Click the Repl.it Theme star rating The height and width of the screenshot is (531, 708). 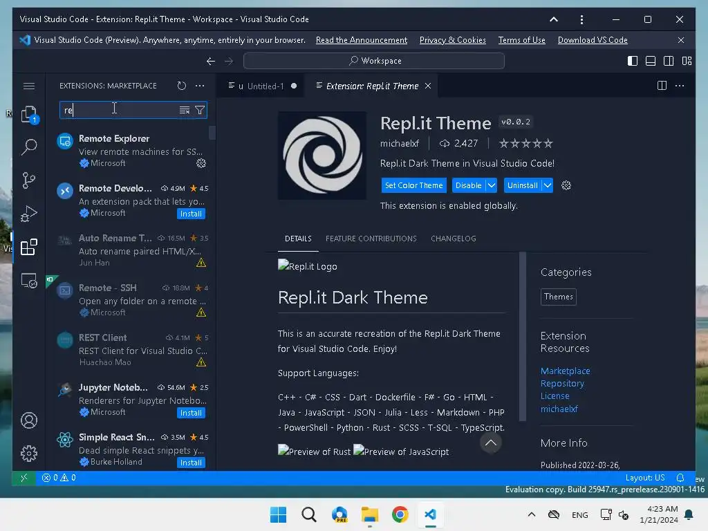click(525, 144)
